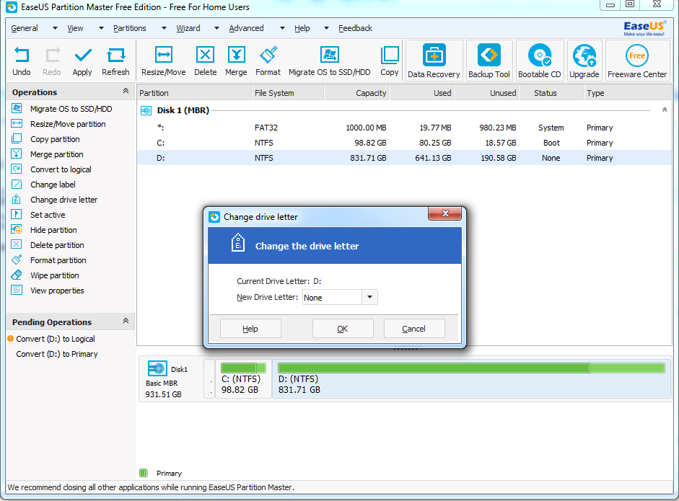Open the dropdown arrow next to Partitions

[164, 28]
